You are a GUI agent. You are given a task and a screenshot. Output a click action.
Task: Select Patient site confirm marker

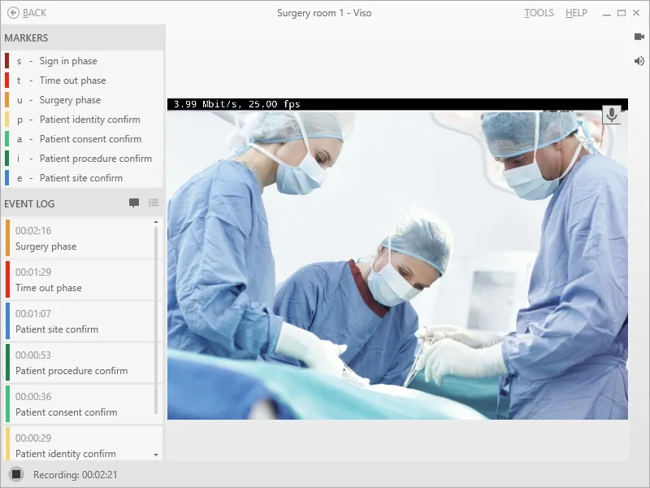point(83,177)
